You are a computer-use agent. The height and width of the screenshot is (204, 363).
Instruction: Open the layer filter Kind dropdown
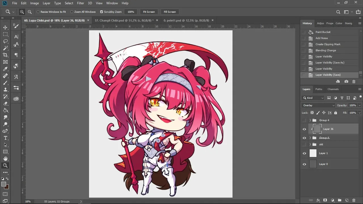[x=313, y=98]
